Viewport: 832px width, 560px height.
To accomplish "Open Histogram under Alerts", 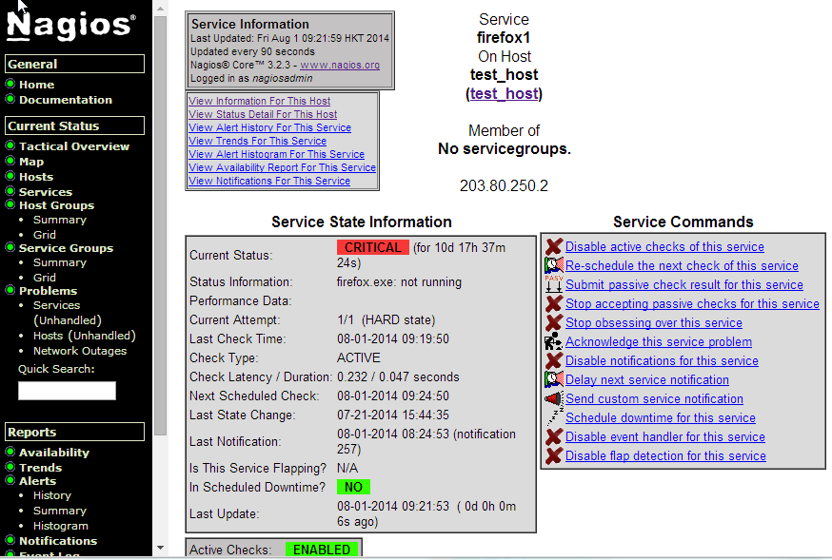I will [x=61, y=526].
